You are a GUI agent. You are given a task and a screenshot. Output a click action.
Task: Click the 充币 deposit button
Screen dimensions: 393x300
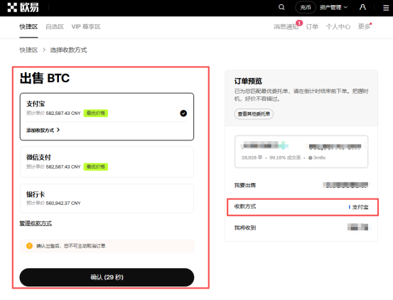point(306,7)
